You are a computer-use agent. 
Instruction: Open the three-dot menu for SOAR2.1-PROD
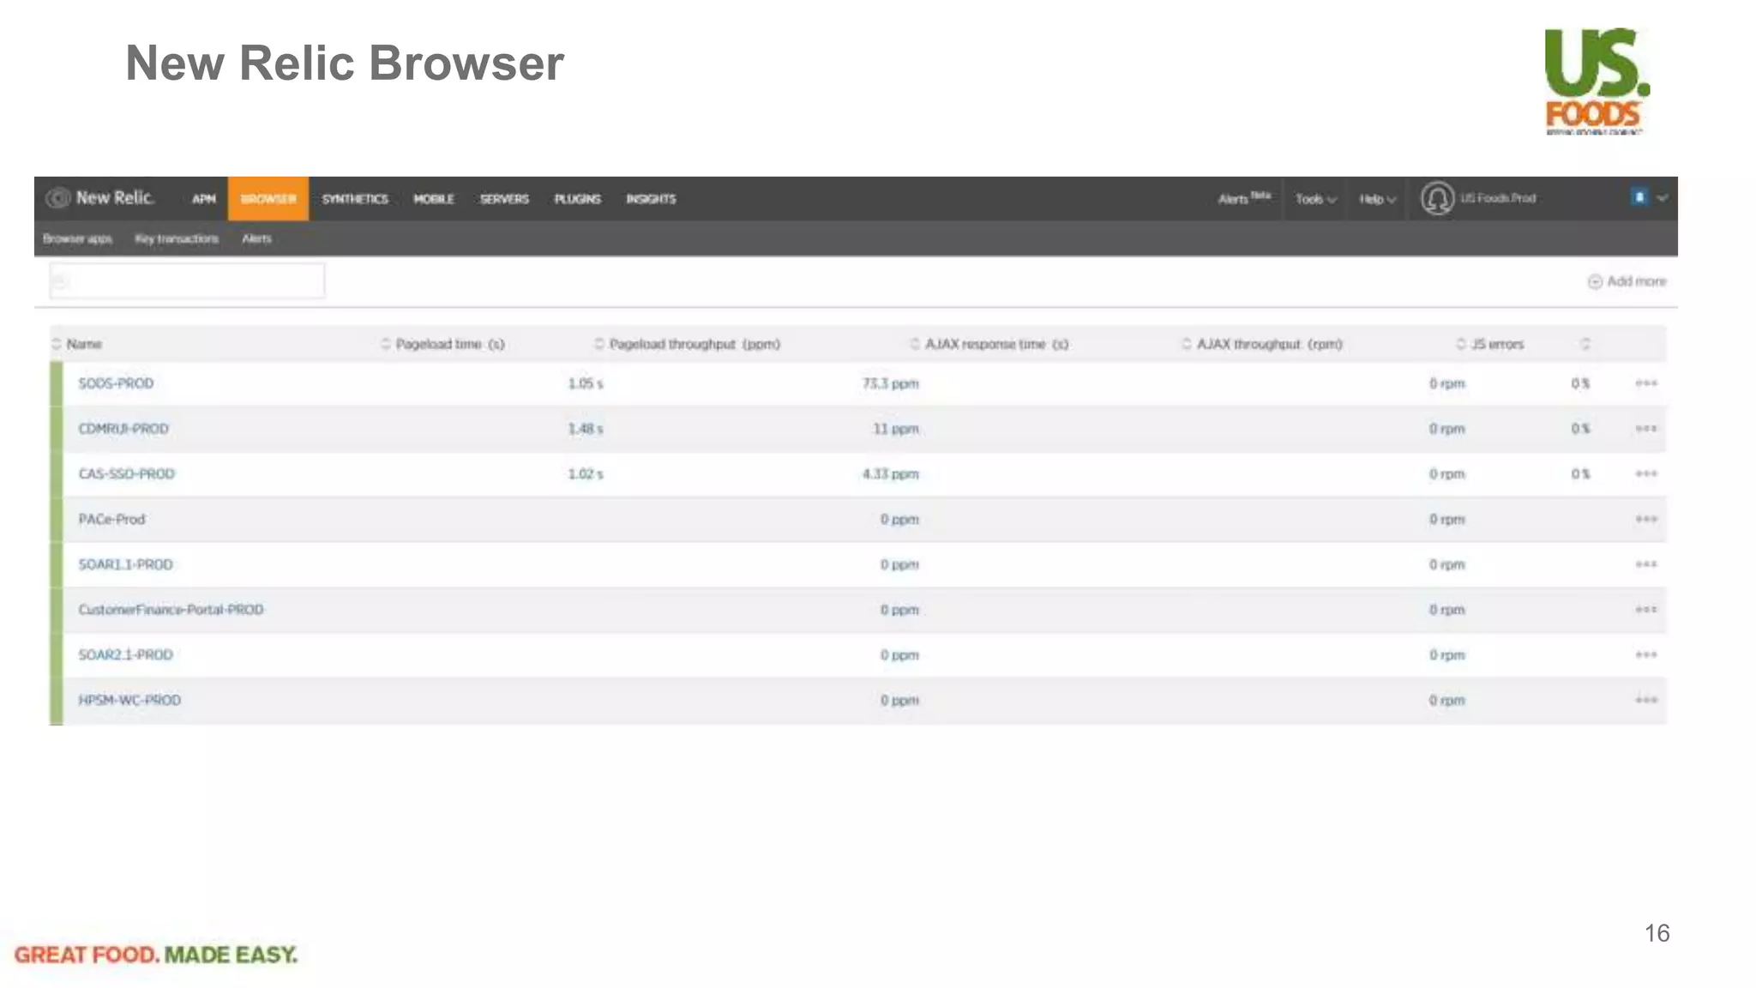coord(1645,654)
